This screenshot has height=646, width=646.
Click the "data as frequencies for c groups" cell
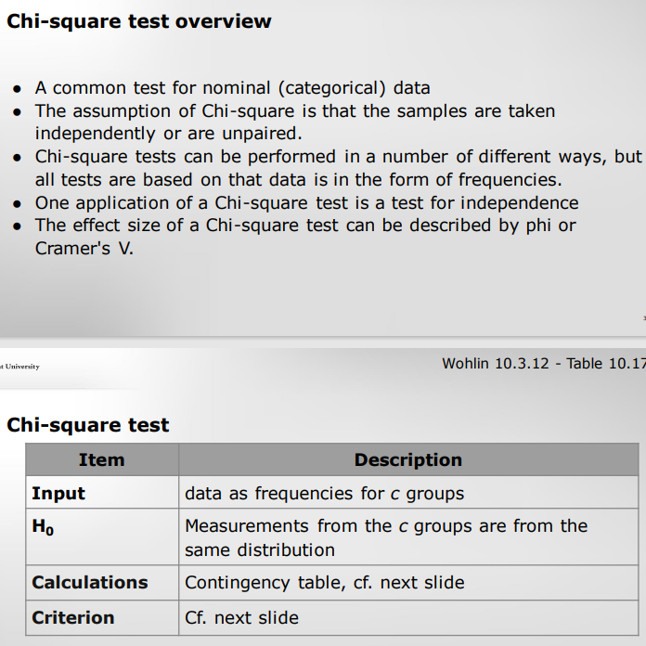324,494
